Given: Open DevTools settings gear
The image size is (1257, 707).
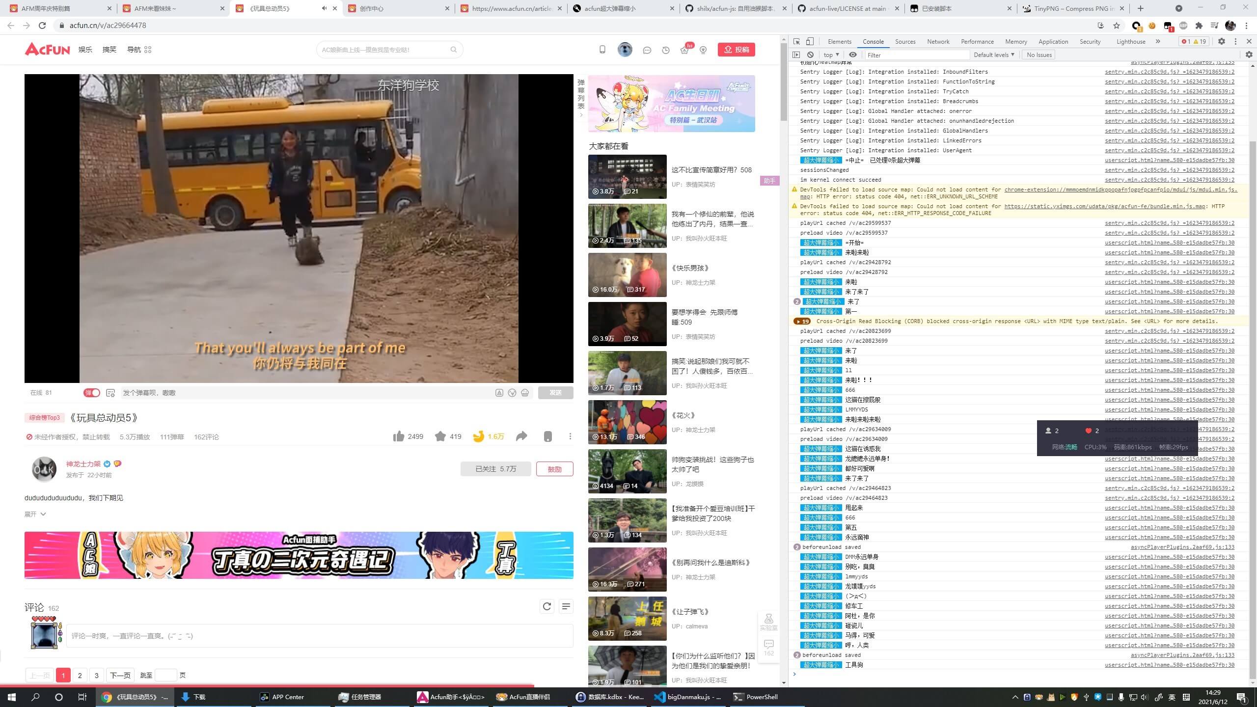Looking at the screenshot, I should coord(1222,42).
